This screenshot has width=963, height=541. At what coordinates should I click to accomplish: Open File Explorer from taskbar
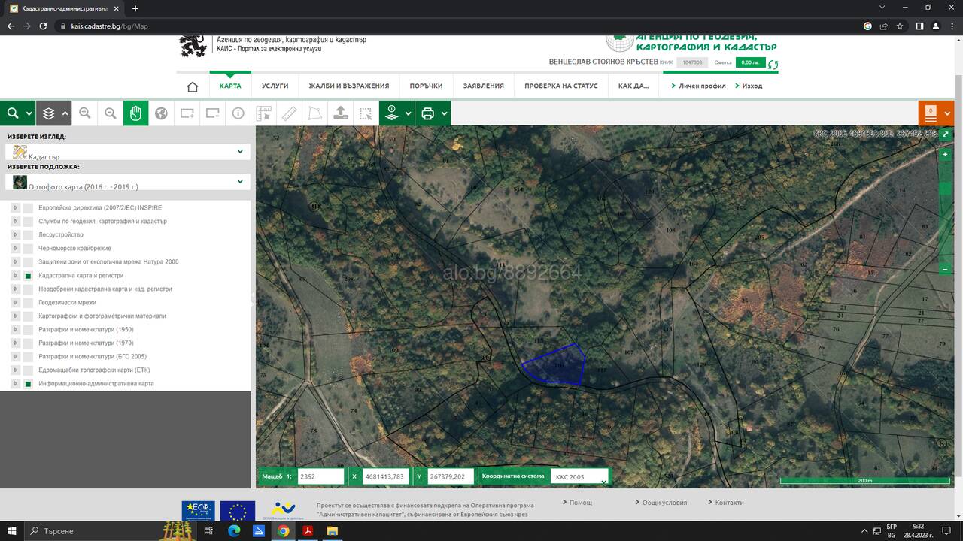(332, 530)
